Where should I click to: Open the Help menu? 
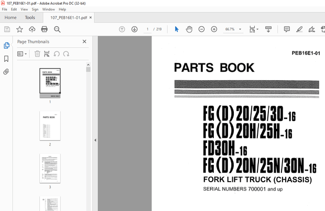coord(62,9)
